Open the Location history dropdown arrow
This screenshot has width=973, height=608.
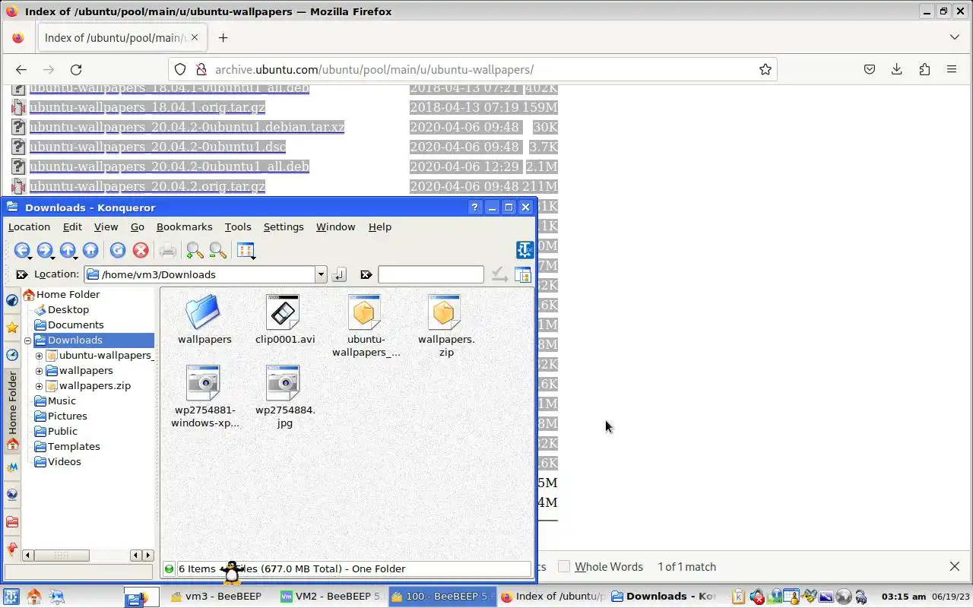tap(321, 274)
